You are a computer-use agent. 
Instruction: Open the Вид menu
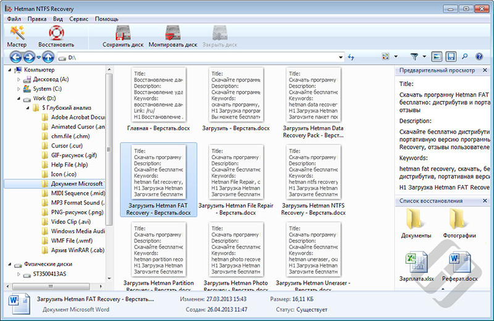pos(57,19)
